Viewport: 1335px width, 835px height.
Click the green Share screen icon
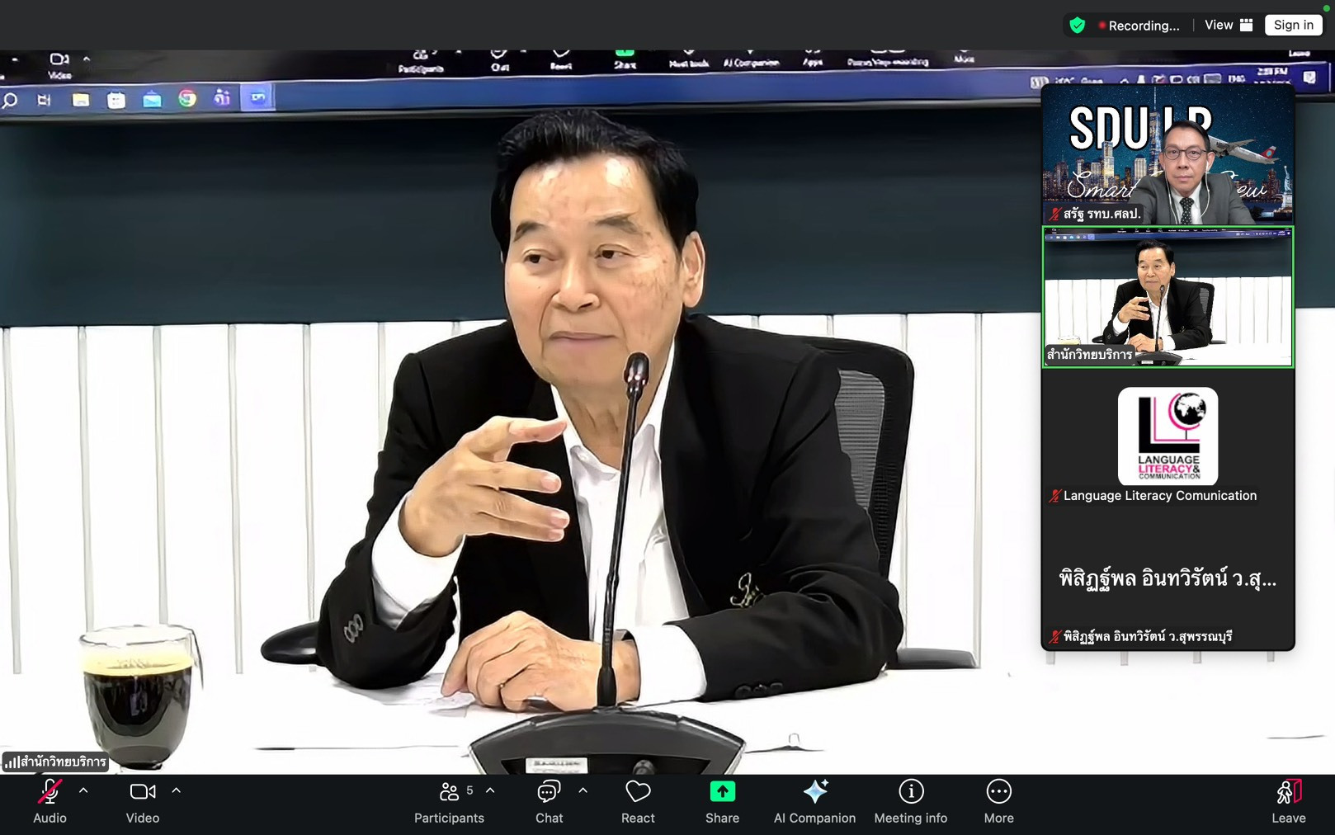point(722,792)
